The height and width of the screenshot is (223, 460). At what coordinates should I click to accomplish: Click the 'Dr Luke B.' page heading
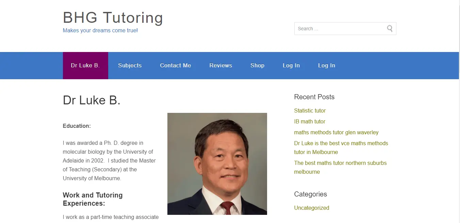[x=92, y=100]
